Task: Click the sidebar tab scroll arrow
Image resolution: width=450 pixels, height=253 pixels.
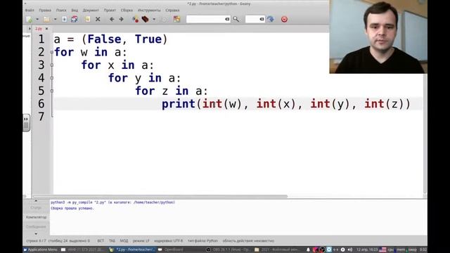Action: (30, 29)
